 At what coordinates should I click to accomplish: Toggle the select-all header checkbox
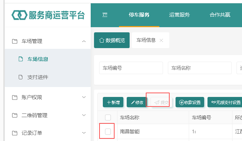[x=108, y=117]
